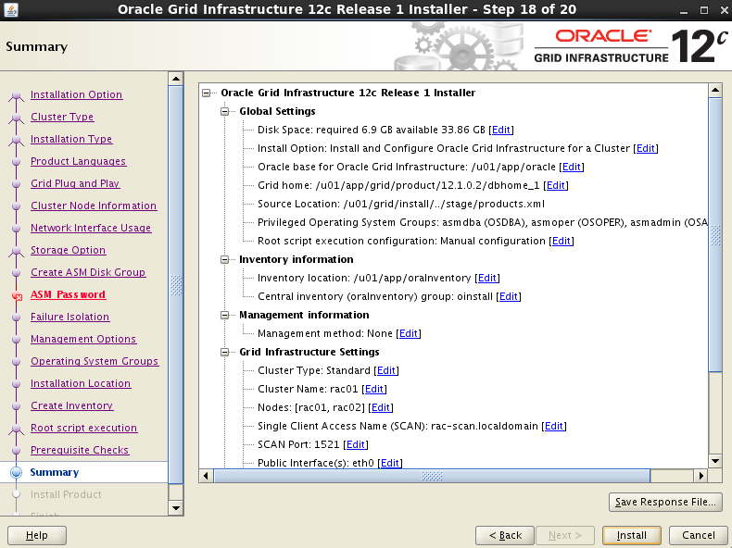Click summary pane vertical scroll down arrow

click(715, 461)
